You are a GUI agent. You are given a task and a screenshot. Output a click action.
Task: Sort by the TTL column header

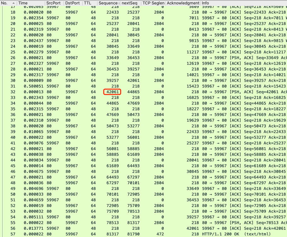point(89,3)
